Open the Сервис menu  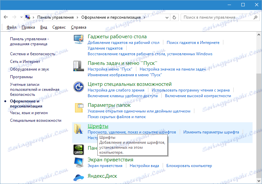coord(59,27)
